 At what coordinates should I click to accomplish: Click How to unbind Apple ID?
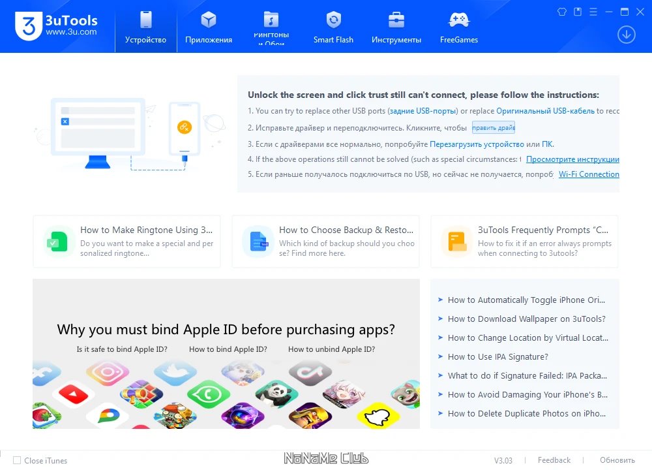click(331, 349)
